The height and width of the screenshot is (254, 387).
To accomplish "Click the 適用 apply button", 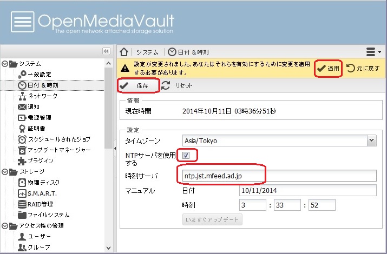I will 328,69.
